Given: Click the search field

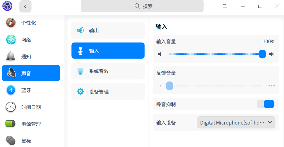Looking at the screenshot, I should (x=142, y=6).
